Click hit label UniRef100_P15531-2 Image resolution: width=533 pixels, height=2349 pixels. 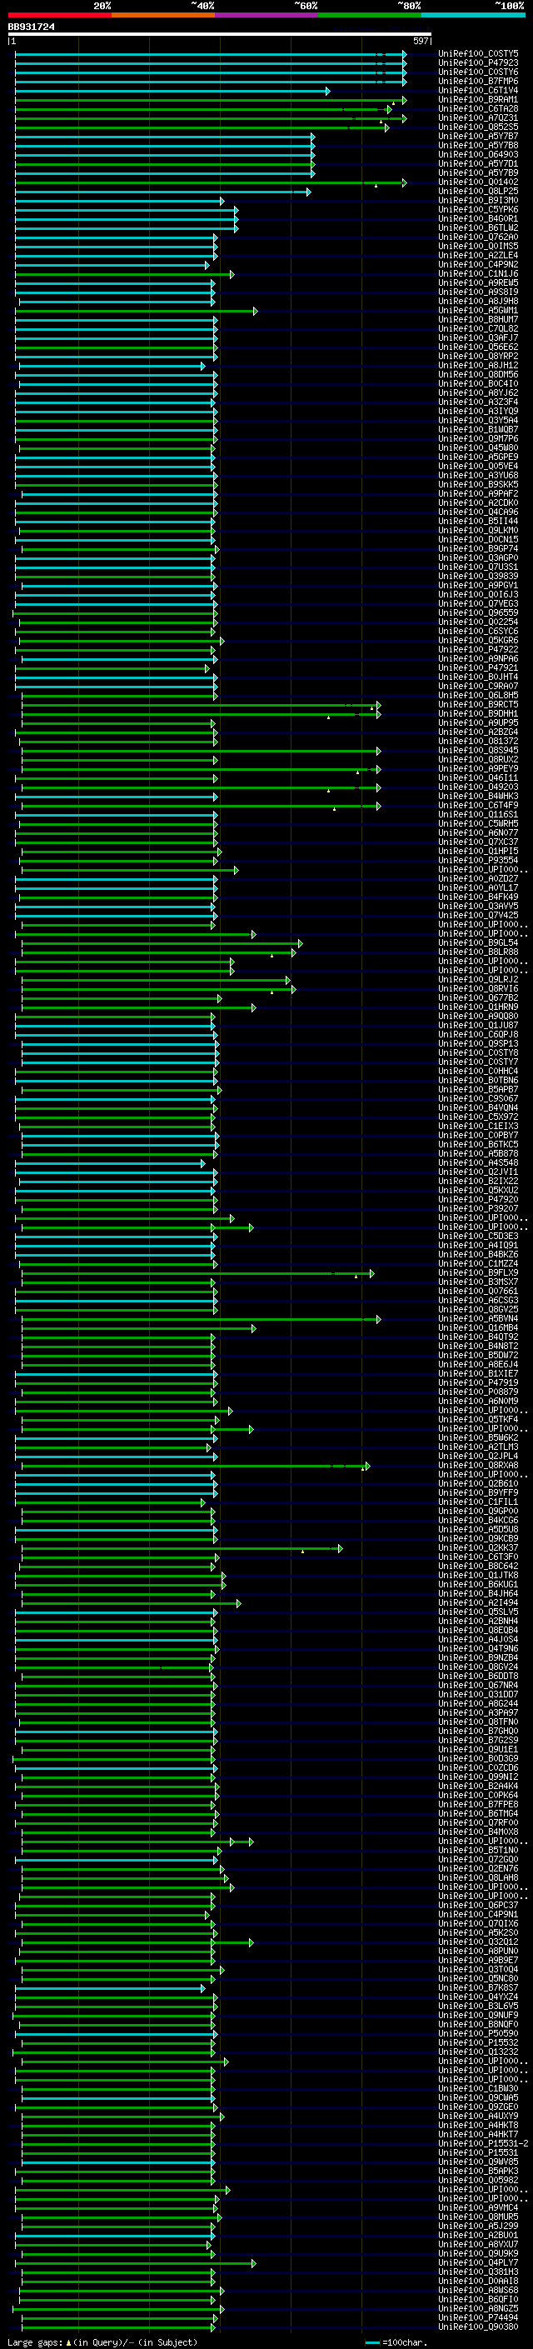click(x=483, y=2143)
